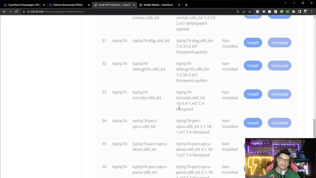Switch to CyberPanel Hospedagem VPS tab

[24, 5]
